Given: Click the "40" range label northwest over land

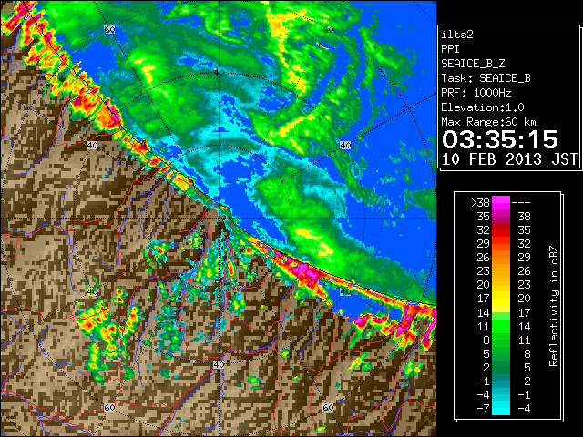Looking at the screenshot, I should coord(92,145).
